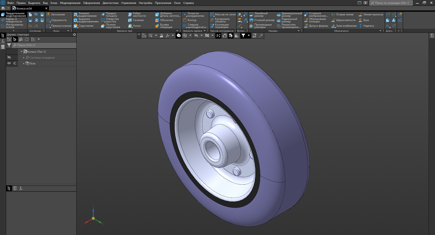Viewport: 435px width, 235px height.
Task: Select Твердотельное моделирование toolbar set
Action: 13,15
